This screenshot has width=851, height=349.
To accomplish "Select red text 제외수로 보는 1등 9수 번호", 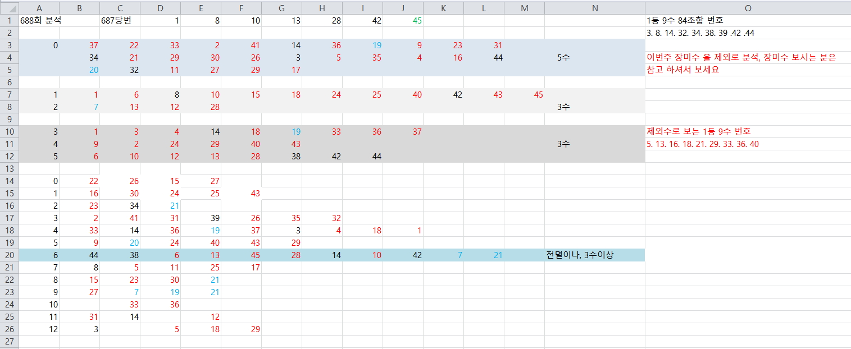I will tap(699, 132).
